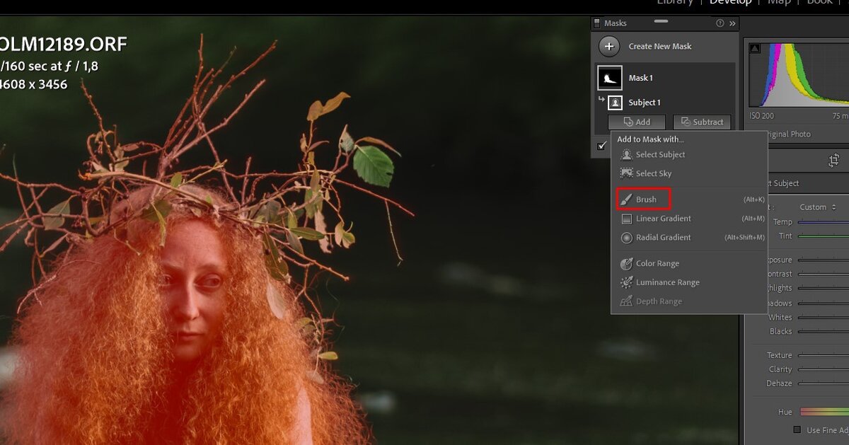Open the Custom white balance dropdown

click(x=818, y=207)
